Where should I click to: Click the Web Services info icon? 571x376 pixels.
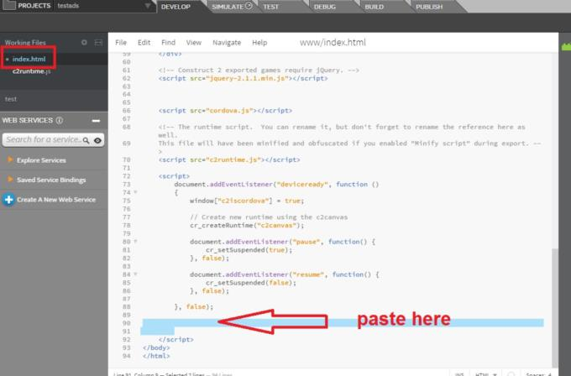point(60,120)
